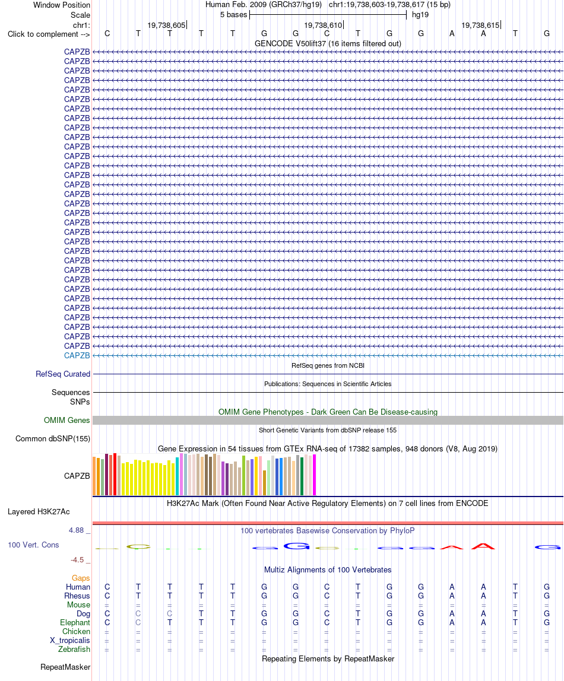
Task: Click the 4.88 upper conservation scale value
Action: tap(77, 530)
